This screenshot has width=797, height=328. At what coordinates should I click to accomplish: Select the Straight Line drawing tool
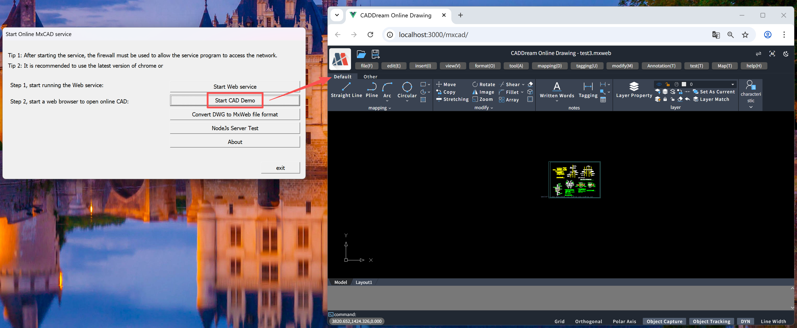coord(346,90)
